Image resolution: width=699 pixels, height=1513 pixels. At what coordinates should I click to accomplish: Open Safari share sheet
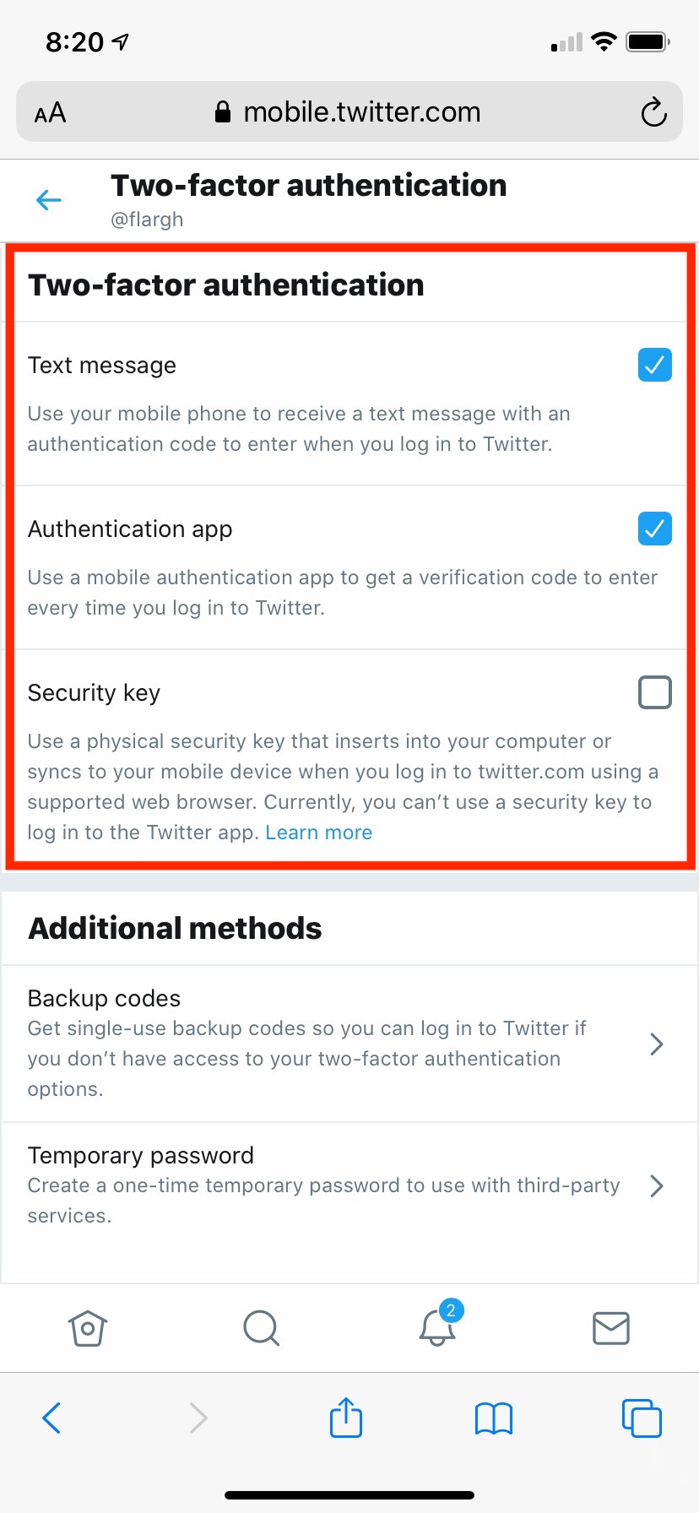(x=346, y=1418)
